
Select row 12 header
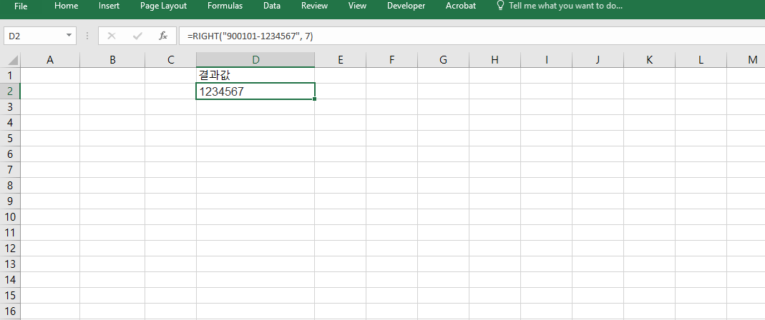[10, 249]
